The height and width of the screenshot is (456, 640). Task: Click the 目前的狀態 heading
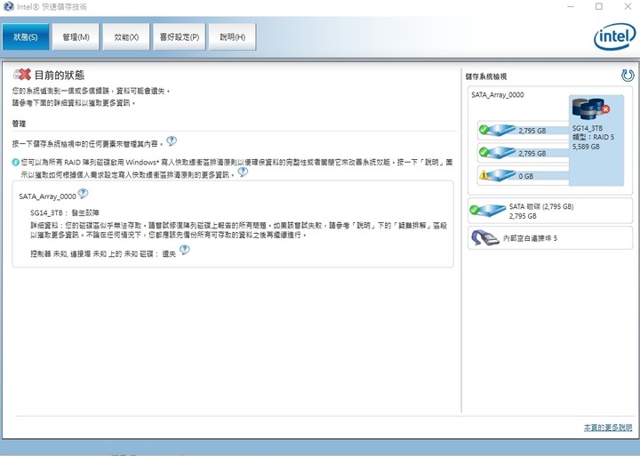(x=60, y=76)
